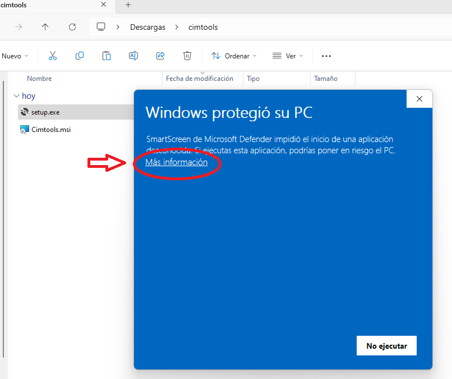Expand chevron after PC icon in address bar
The height and width of the screenshot is (379, 452).
pos(118,27)
